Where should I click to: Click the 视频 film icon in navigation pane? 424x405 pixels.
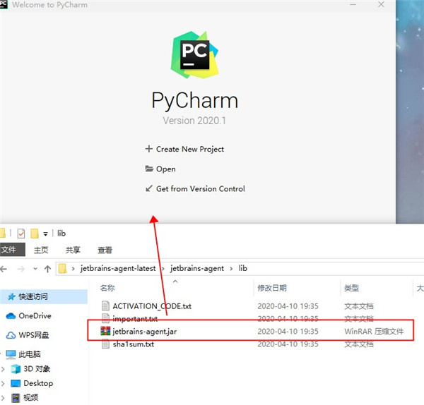pyautogui.click(x=16, y=398)
